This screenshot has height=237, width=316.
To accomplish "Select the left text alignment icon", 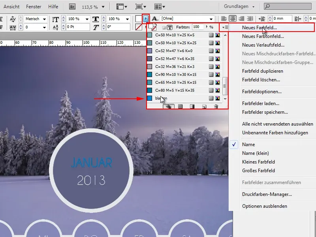I will click(x=224, y=19).
